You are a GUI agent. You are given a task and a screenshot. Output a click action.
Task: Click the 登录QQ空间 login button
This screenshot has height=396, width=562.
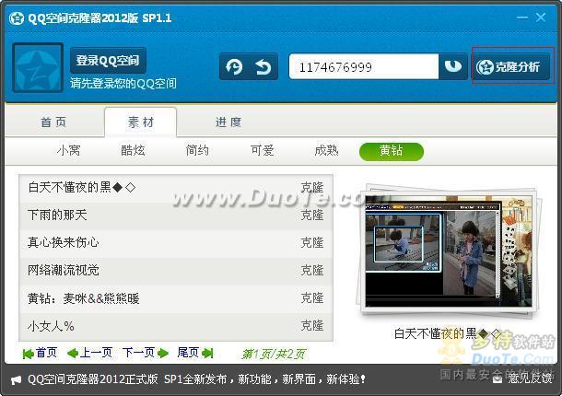point(108,60)
